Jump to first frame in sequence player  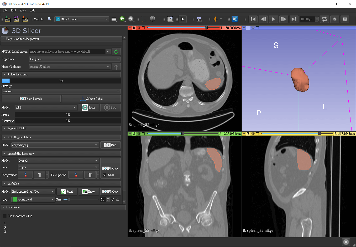253,19
